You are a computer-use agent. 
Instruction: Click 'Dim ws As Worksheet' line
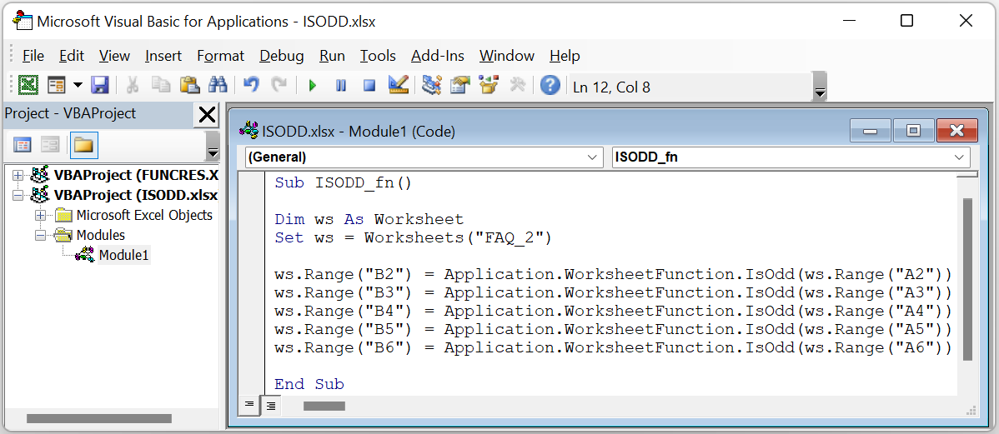coord(369,220)
